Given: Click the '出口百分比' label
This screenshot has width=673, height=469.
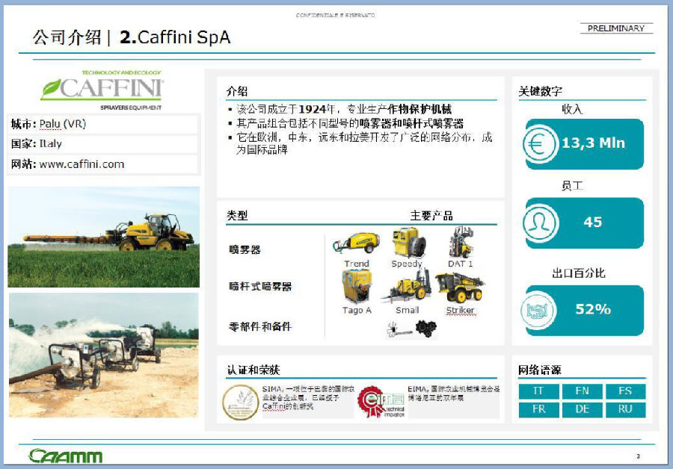Looking at the screenshot, I should pyautogui.click(x=579, y=273).
